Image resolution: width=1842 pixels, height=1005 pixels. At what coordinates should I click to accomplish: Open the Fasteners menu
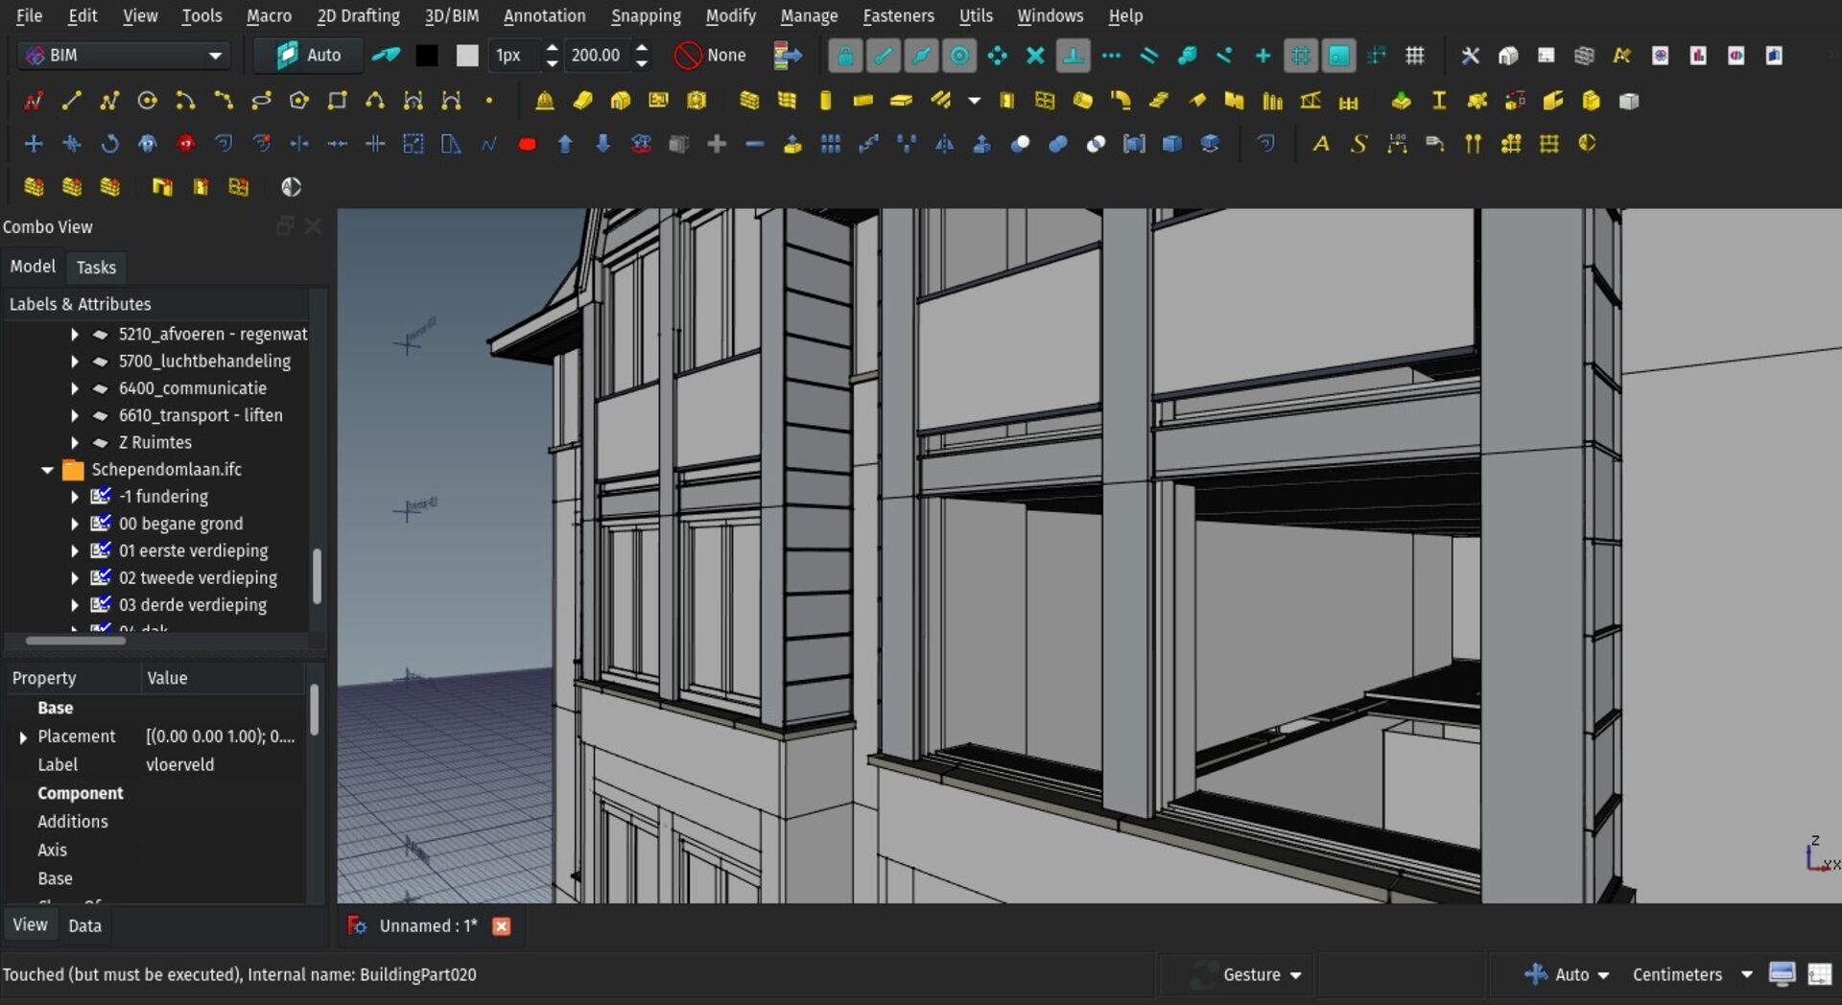[898, 16]
